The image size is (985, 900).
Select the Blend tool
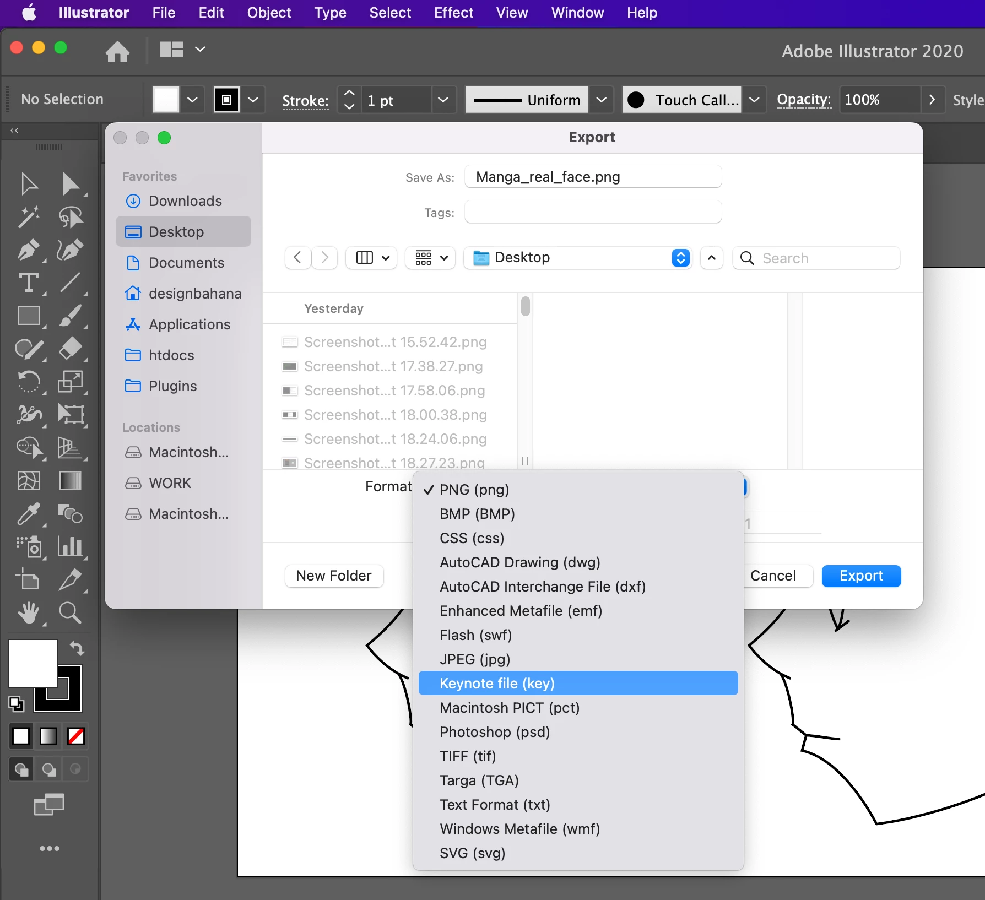point(71,513)
